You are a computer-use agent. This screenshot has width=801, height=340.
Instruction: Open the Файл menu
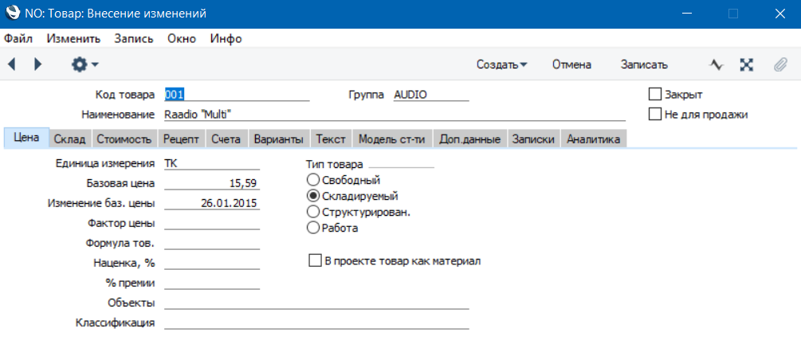18,38
